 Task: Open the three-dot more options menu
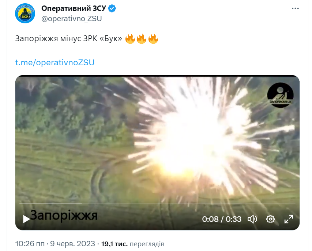click(x=295, y=8)
